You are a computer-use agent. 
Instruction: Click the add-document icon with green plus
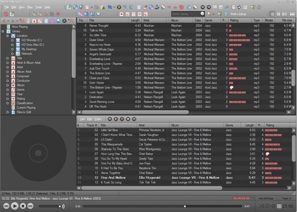click(69, 7)
